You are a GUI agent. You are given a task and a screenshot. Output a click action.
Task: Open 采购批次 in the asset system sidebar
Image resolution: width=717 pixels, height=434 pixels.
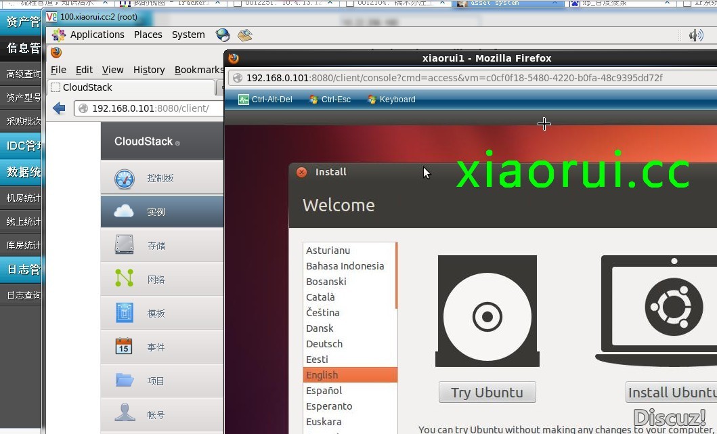(x=20, y=121)
